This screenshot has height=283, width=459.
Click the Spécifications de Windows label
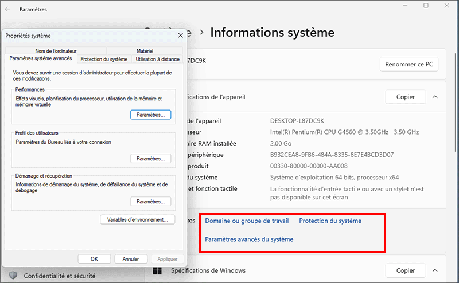click(208, 270)
